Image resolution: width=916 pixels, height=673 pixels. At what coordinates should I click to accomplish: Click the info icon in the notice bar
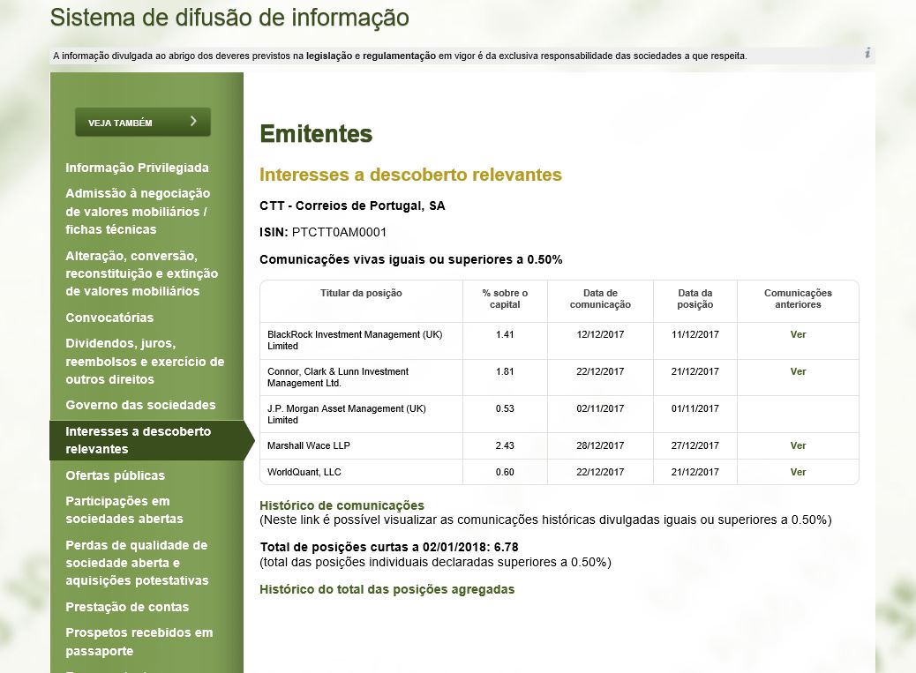867,53
